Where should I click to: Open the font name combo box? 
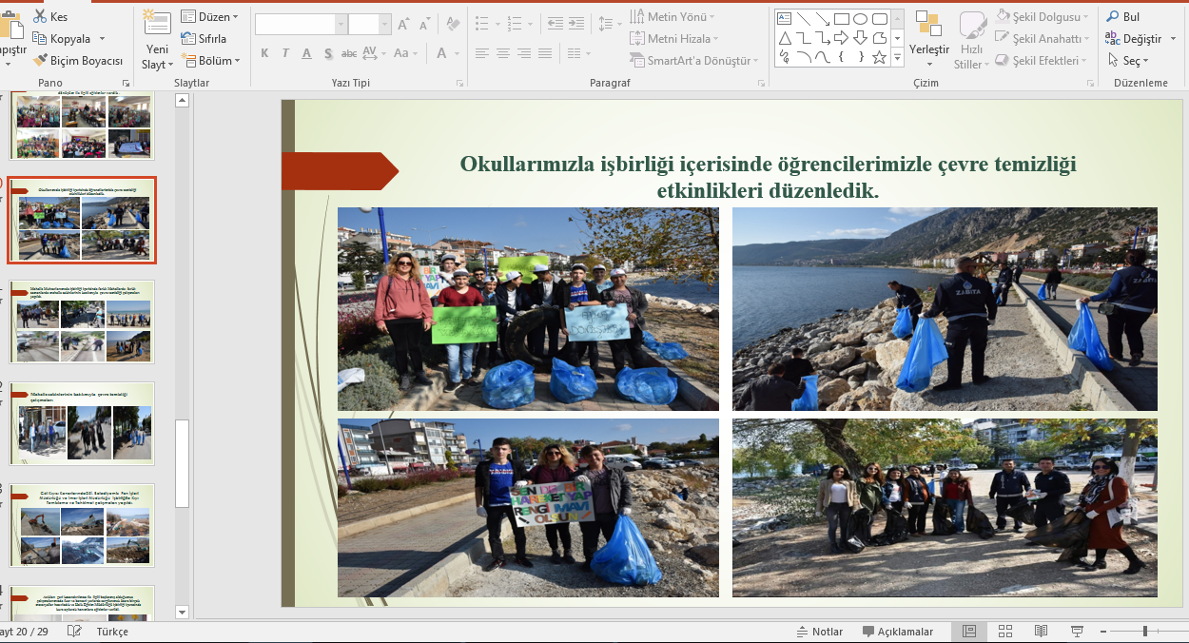[x=301, y=24]
